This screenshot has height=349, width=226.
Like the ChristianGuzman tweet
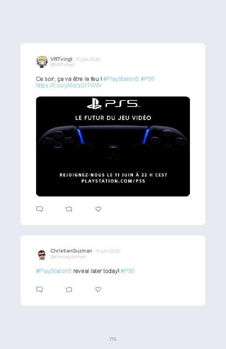click(x=98, y=289)
